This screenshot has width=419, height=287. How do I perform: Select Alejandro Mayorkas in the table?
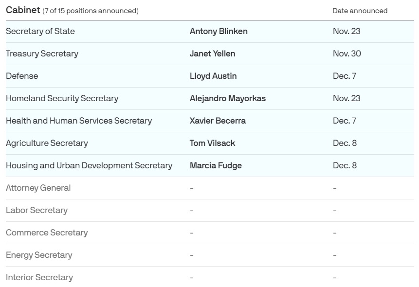click(x=228, y=98)
